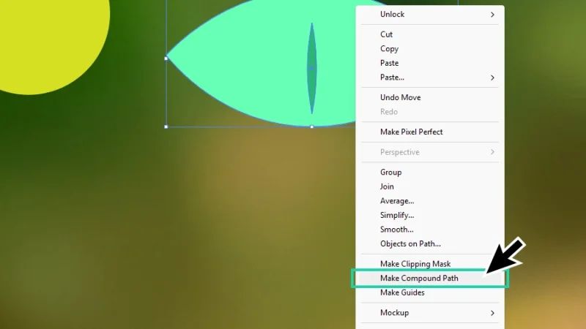This screenshot has width=586, height=329.
Task: Choose Make Guides
Action: [401, 292]
